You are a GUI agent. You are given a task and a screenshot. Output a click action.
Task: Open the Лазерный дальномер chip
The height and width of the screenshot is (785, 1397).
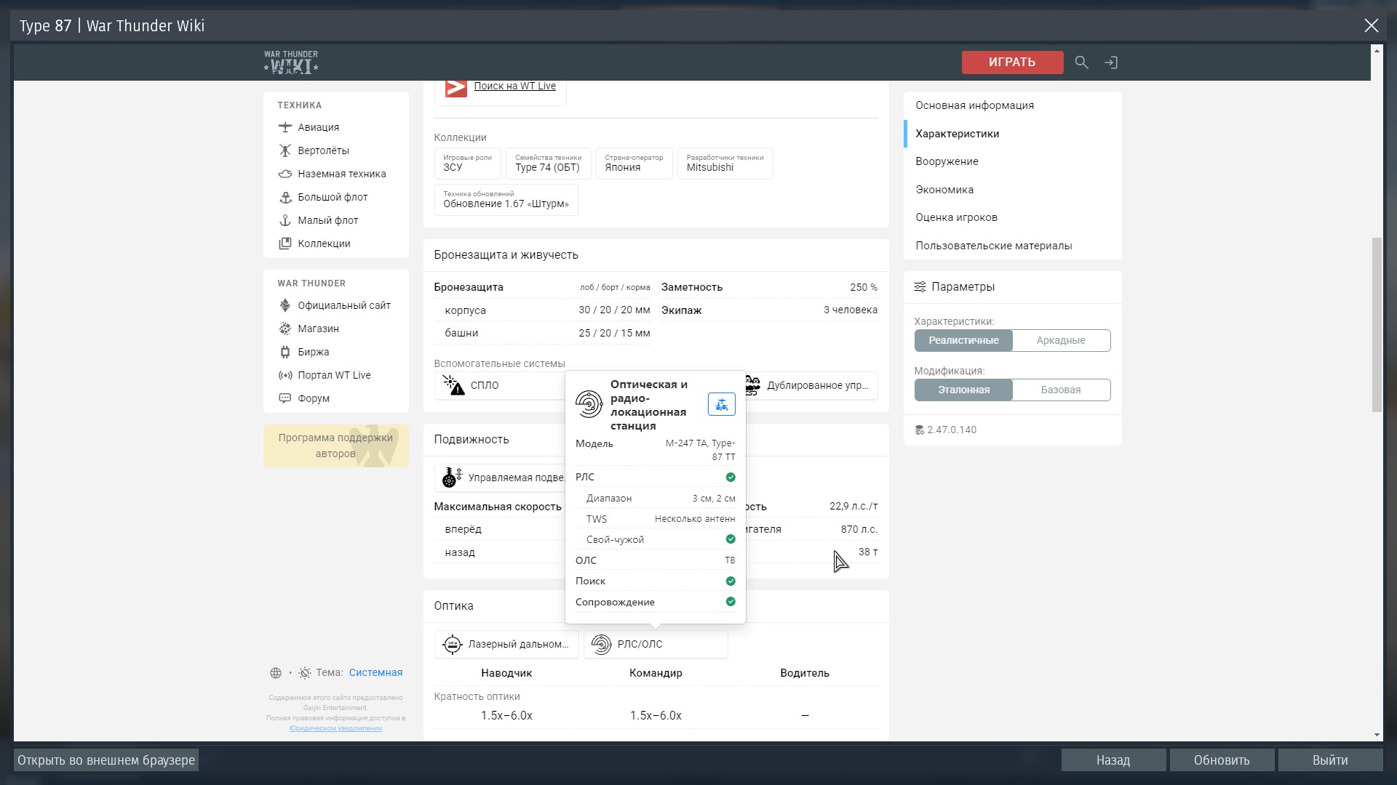[x=506, y=644]
